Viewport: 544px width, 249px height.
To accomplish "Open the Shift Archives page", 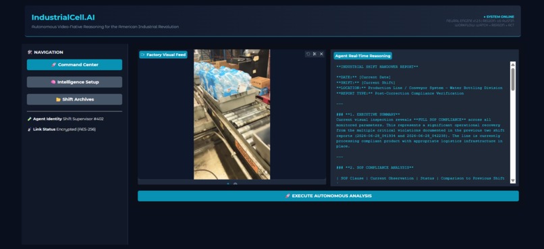I will coord(74,99).
